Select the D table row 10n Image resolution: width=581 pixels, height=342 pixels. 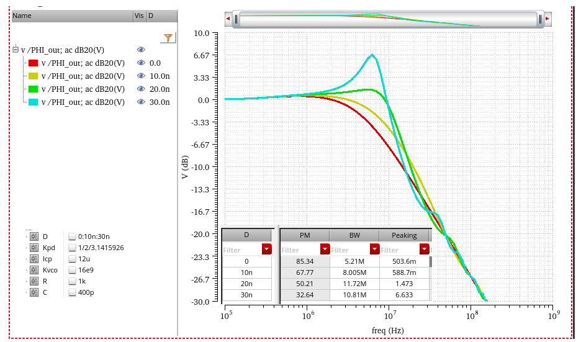click(246, 272)
